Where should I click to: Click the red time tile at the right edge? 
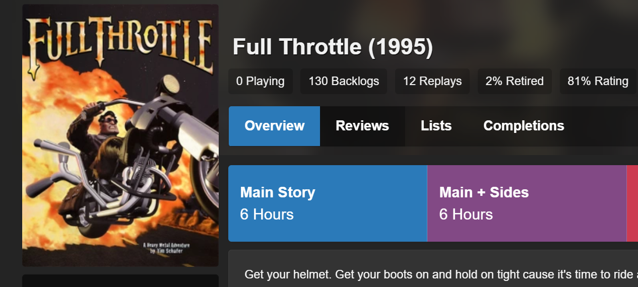(x=632, y=203)
